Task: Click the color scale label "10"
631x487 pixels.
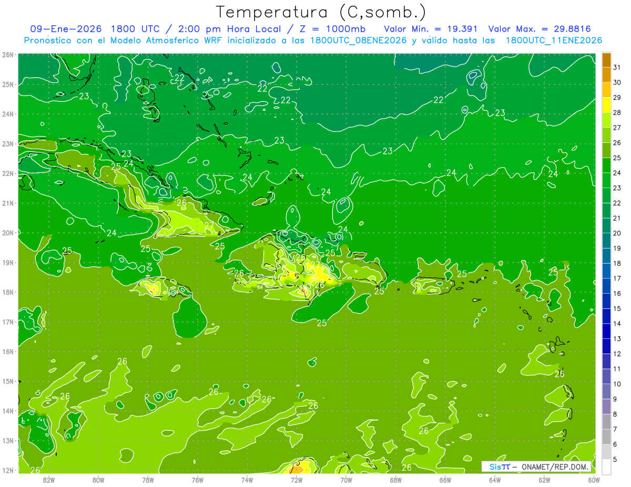Action: [x=617, y=384]
